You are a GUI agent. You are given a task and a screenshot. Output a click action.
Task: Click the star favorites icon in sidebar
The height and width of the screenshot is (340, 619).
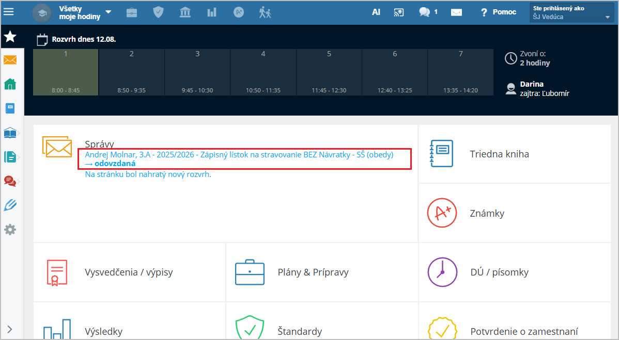pos(10,36)
